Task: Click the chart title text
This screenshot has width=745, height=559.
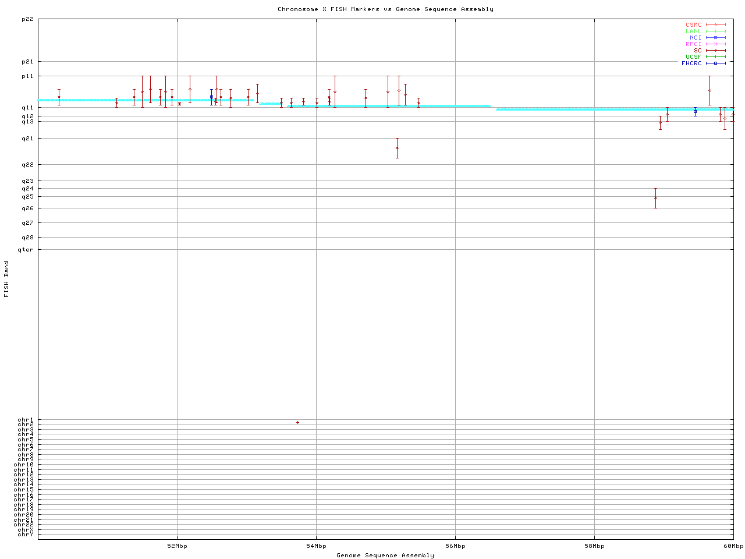Action: (x=385, y=9)
